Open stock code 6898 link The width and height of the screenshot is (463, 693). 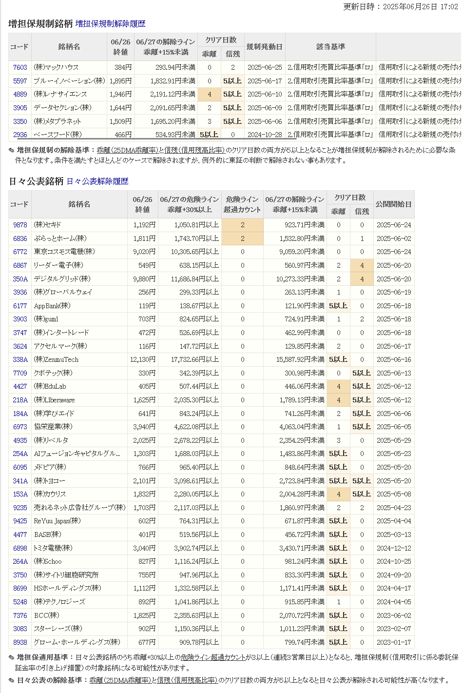coord(20,548)
